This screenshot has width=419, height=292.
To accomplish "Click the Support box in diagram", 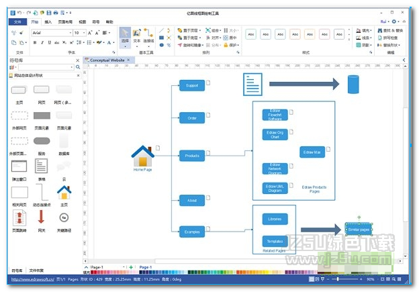I will (192, 85).
